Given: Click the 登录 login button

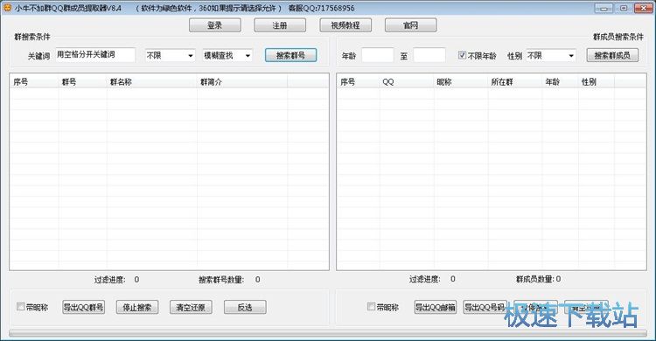Looking at the screenshot, I should tap(214, 25).
